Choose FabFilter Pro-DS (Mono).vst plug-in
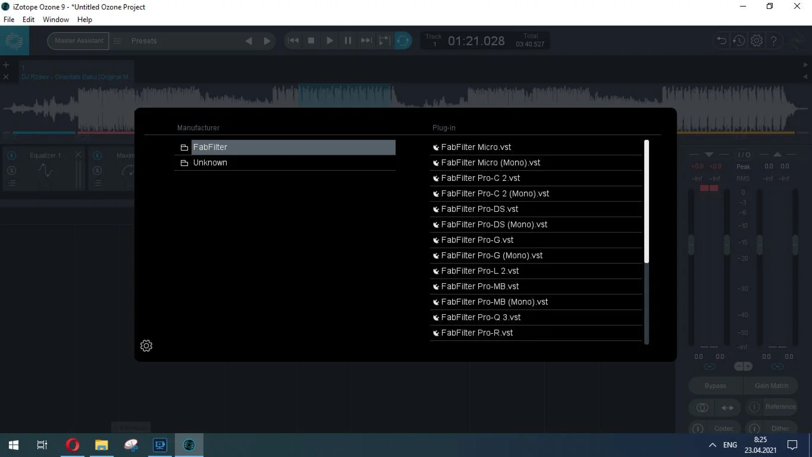Viewport: 812px width, 457px height. pyautogui.click(x=536, y=224)
